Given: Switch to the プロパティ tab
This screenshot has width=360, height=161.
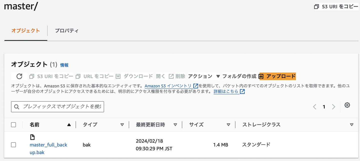Looking at the screenshot, I should (66, 31).
